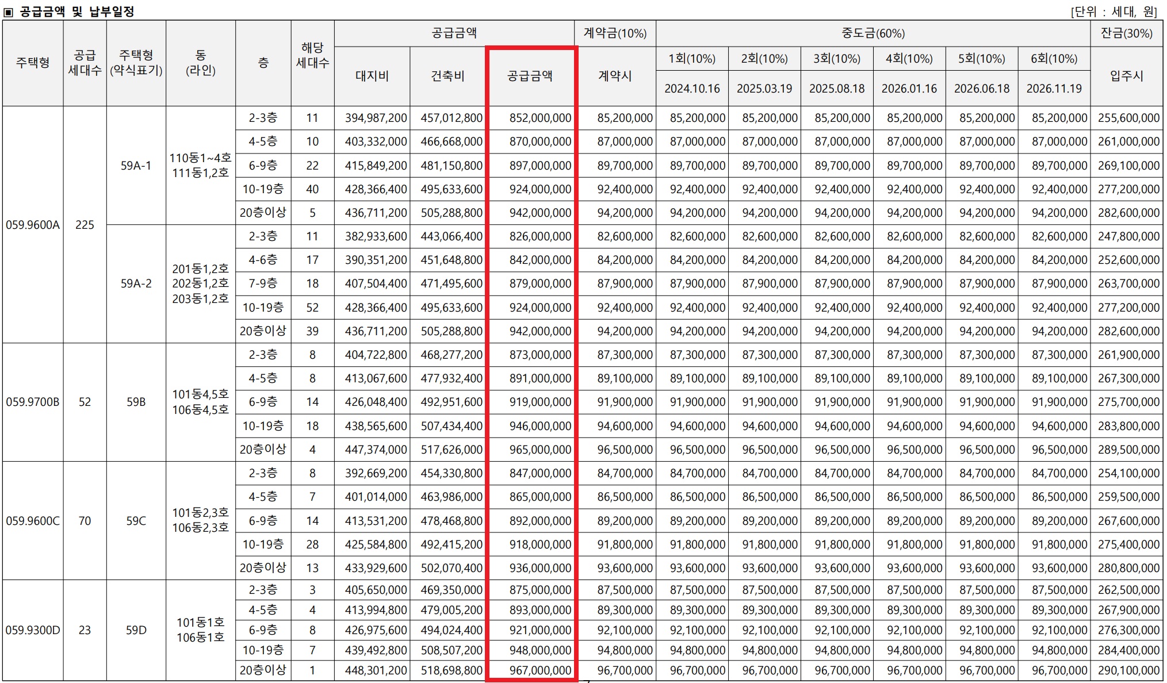Select the 59A-1 type label cell
Image resolution: width=1167 pixels, height=683 pixels.
click(136, 166)
